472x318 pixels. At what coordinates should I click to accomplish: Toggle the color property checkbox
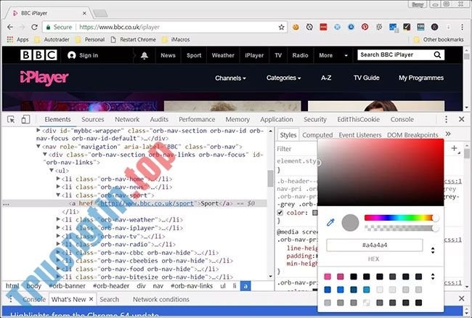(280, 213)
